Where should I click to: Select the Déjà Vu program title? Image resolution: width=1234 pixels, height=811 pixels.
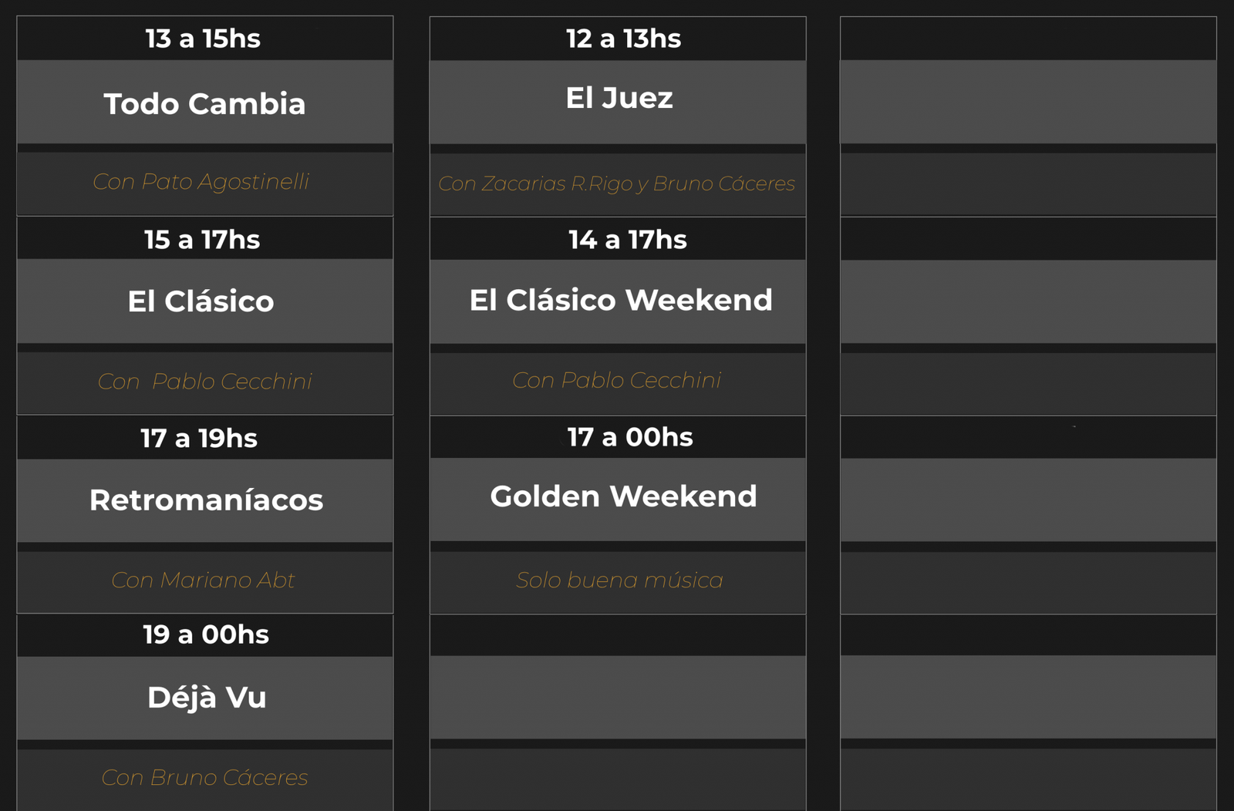(207, 696)
